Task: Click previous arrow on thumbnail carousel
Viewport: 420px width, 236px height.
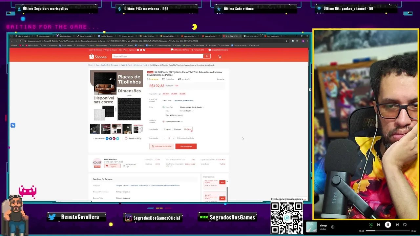Action: (92, 129)
